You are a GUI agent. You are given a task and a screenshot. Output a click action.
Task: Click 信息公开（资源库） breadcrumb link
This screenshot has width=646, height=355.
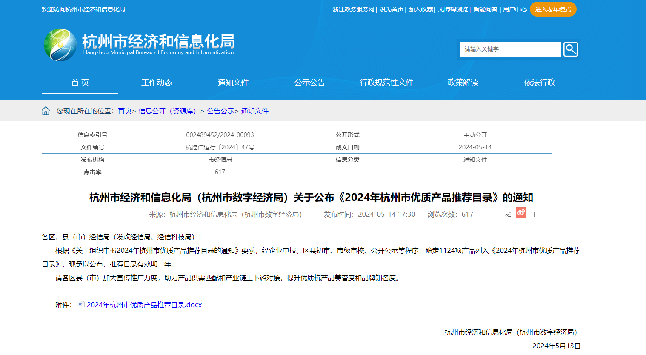(169, 111)
